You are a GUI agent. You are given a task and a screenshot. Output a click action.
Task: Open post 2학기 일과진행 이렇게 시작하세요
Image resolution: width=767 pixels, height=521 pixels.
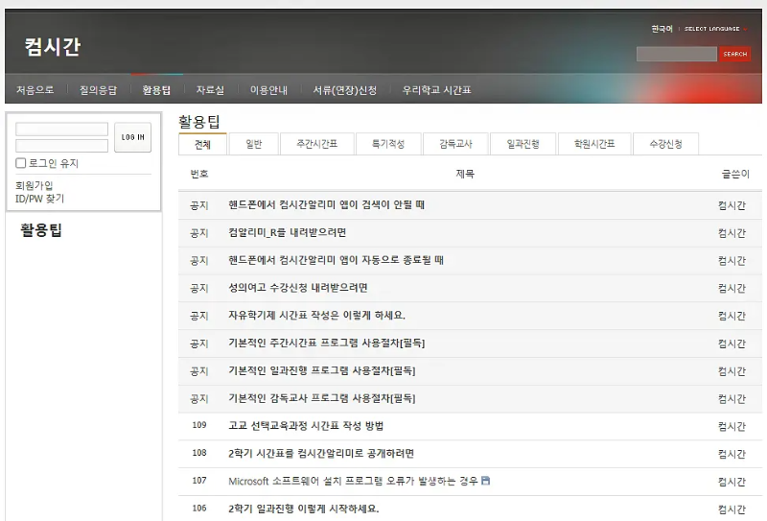[x=303, y=509]
